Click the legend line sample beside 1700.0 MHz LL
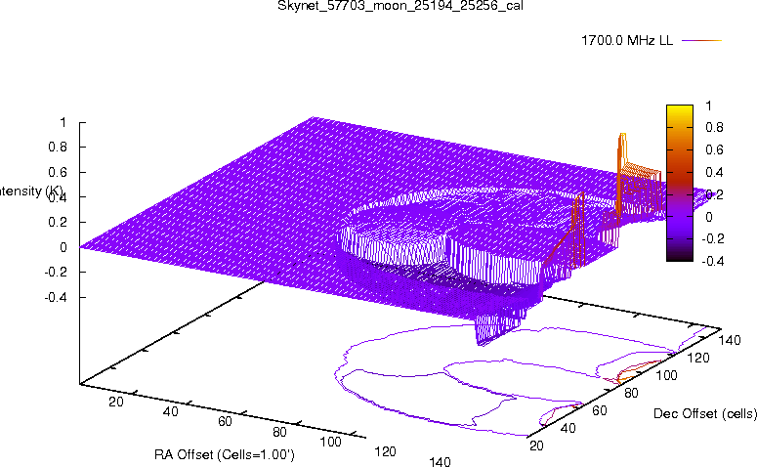Viewport: 757px width, 467px height. pyautogui.click(x=701, y=41)
